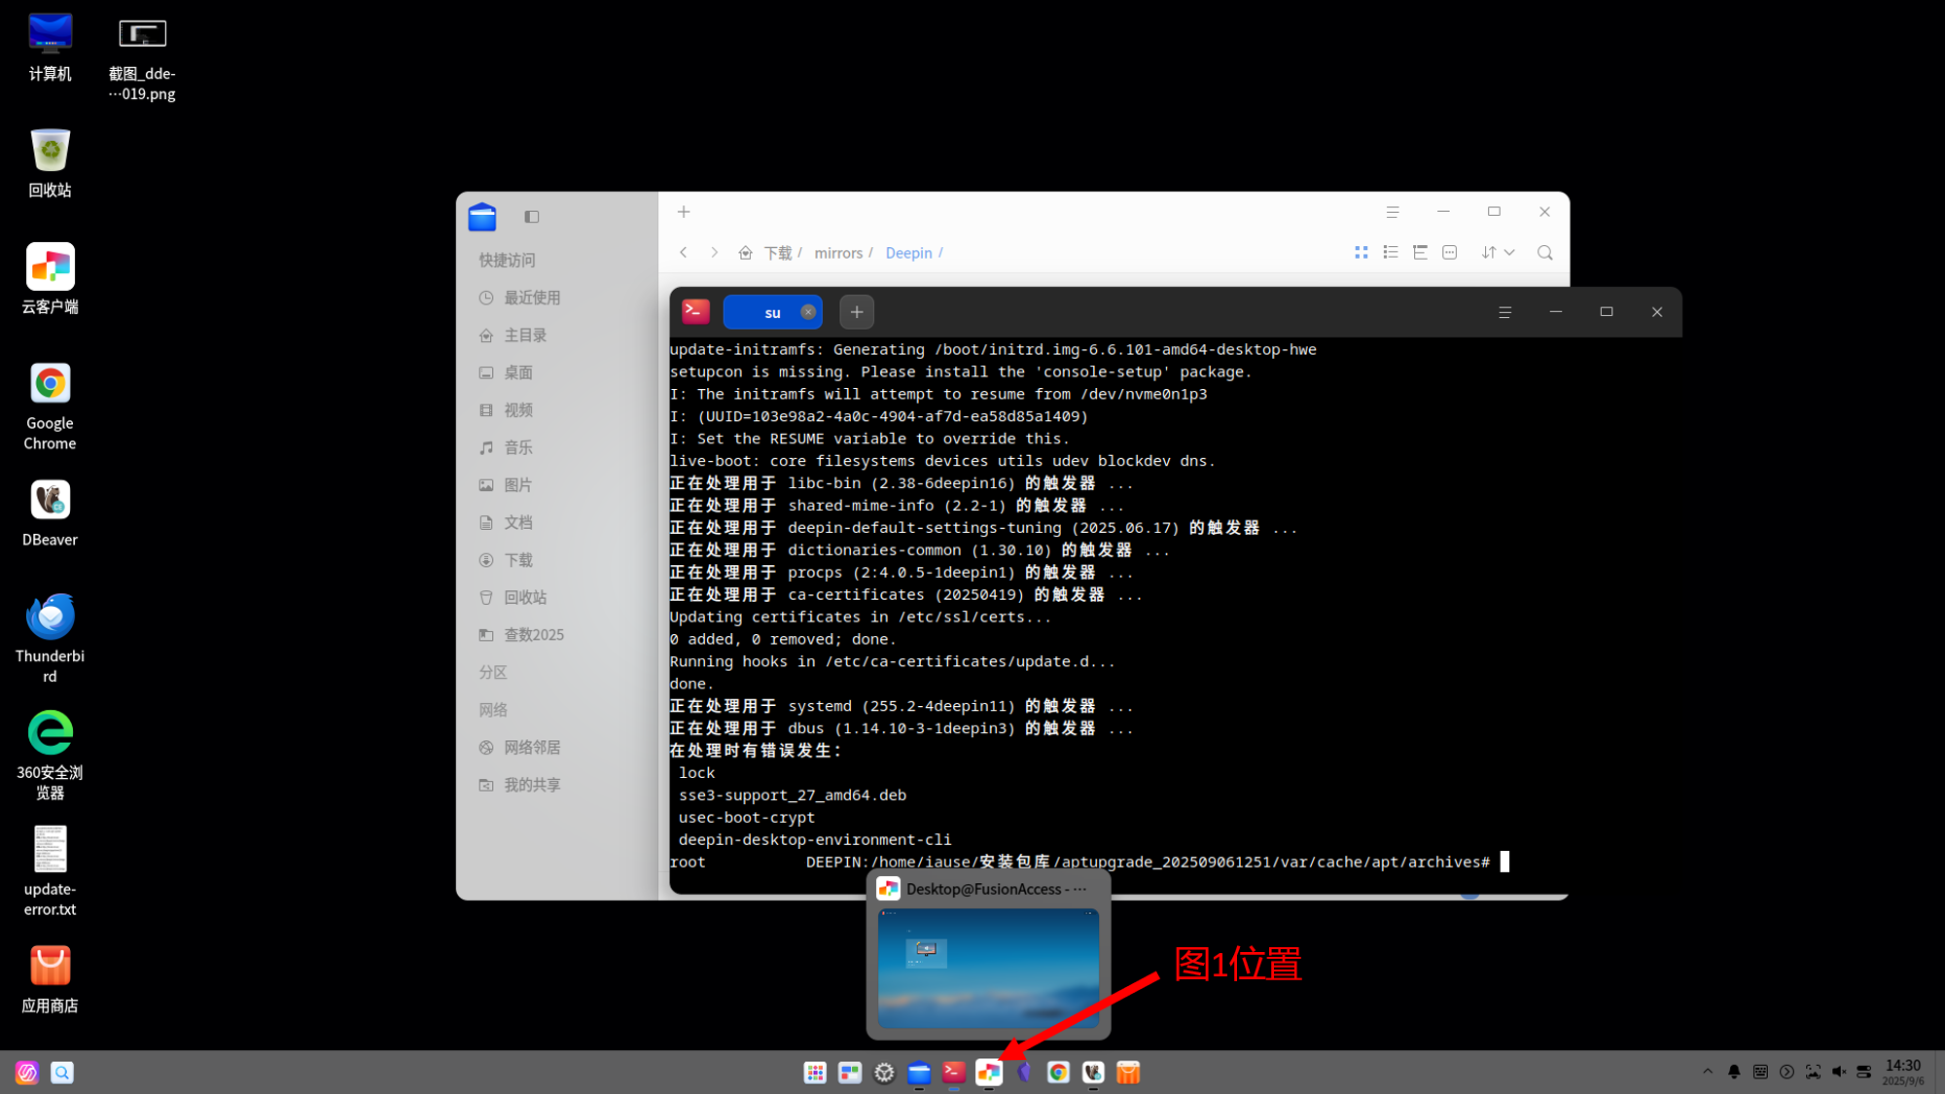Image resolution: width=1945 pixels, height=1094 pixels.
Task: Open 视频 folder in the sidebar
Action: [560, 410]
